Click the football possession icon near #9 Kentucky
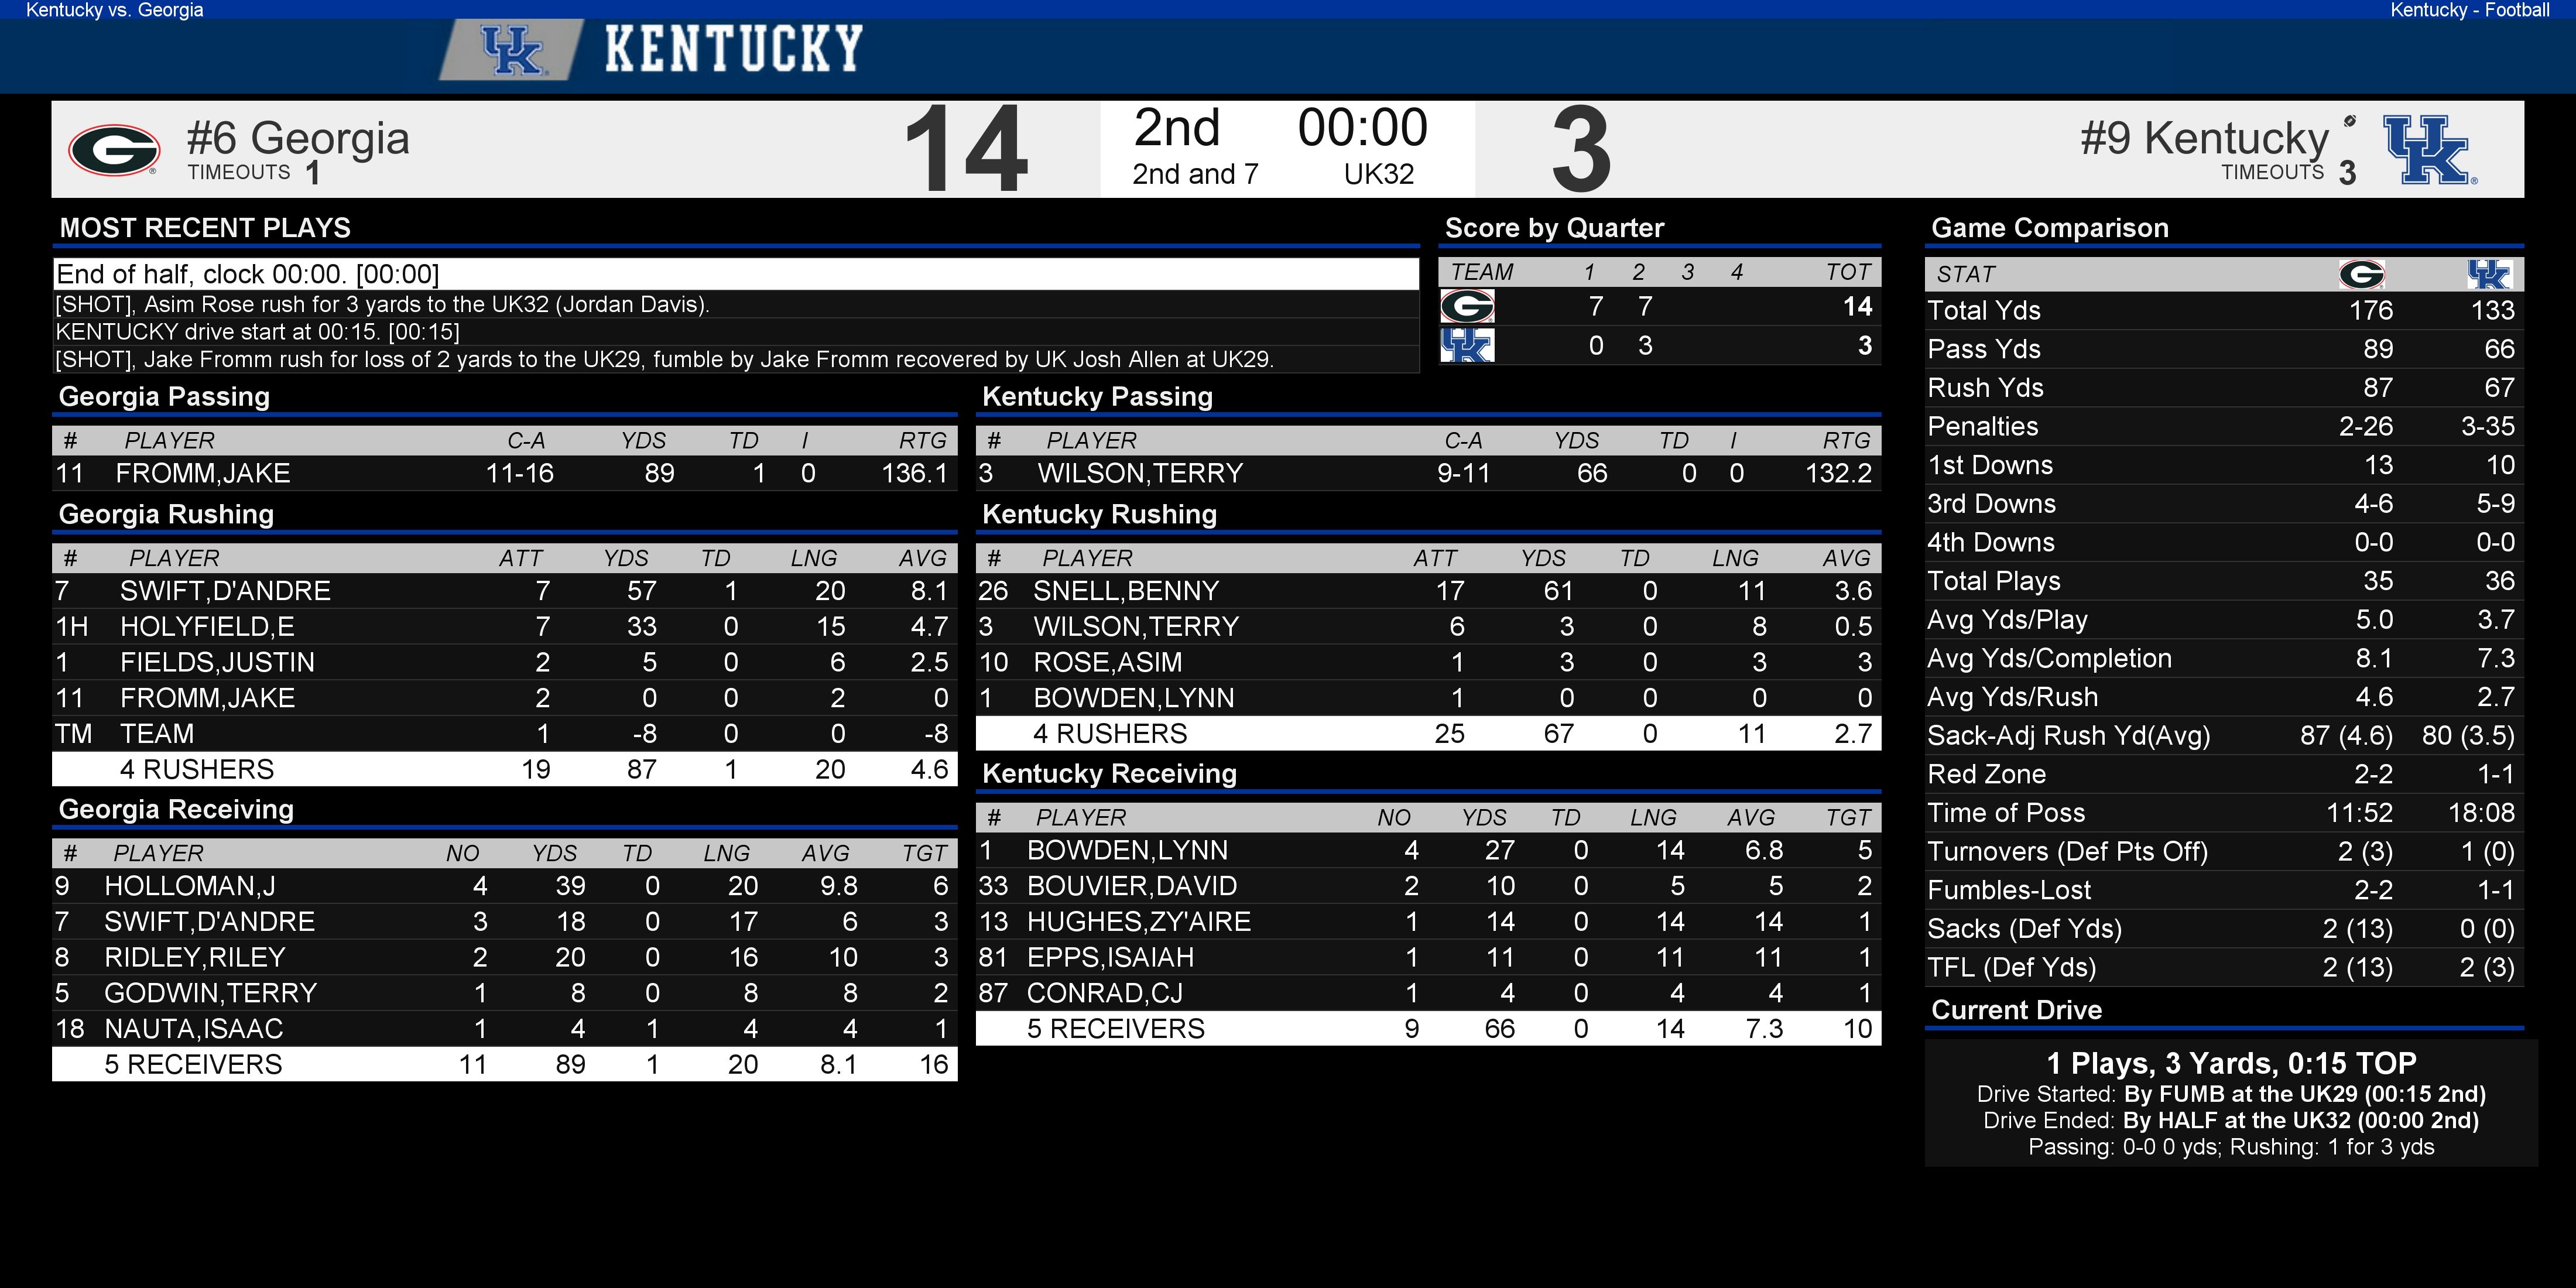 (x=2350, y=121)
